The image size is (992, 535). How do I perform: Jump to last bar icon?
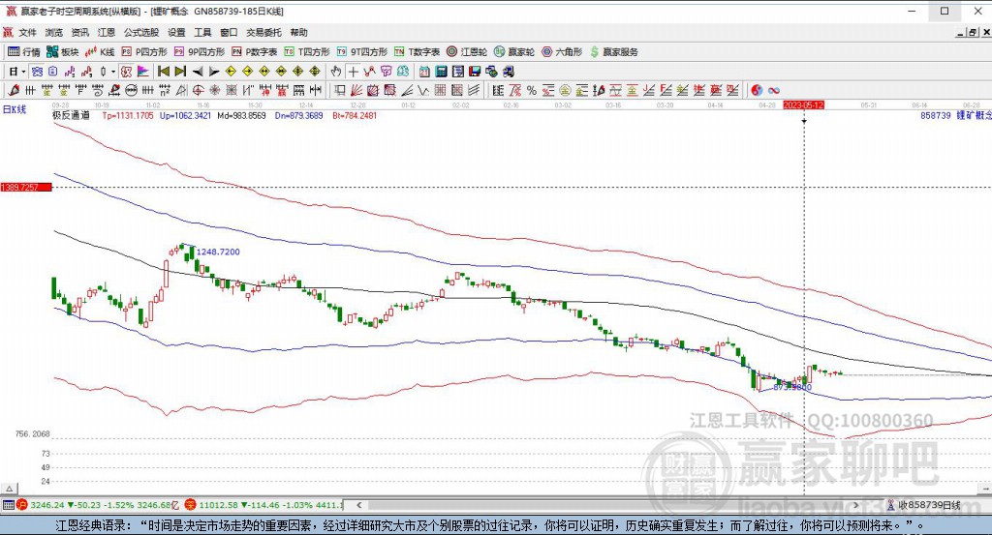[x=180, y=72]
